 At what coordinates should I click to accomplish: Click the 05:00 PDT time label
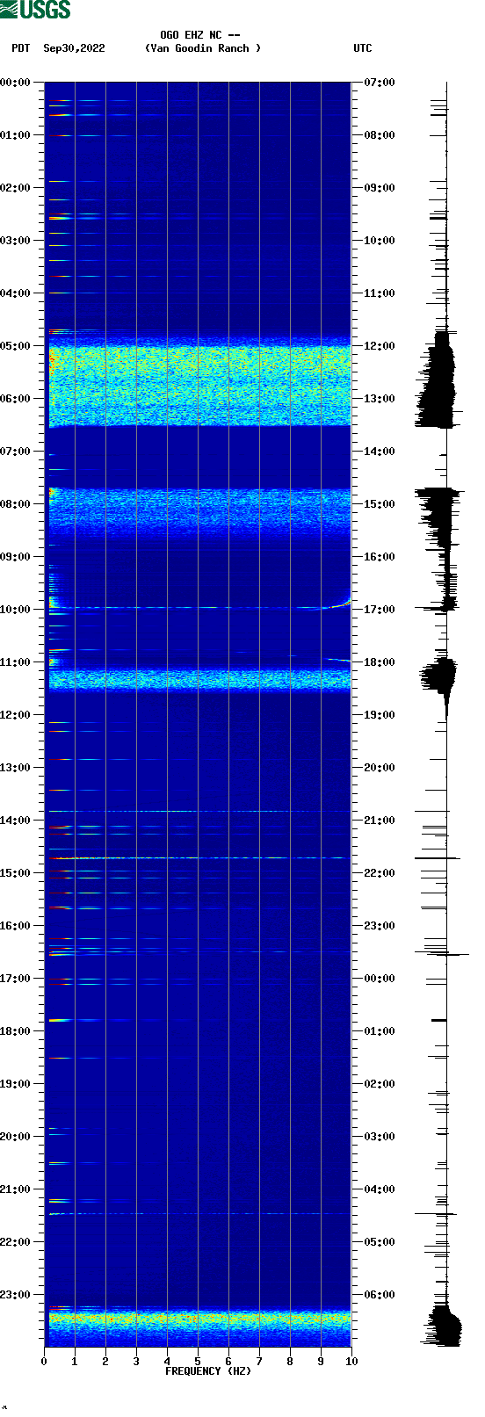pyautogui.click(x=15, y=346)
